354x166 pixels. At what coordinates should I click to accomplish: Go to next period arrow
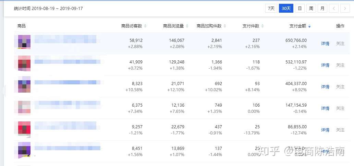point(345,9)
